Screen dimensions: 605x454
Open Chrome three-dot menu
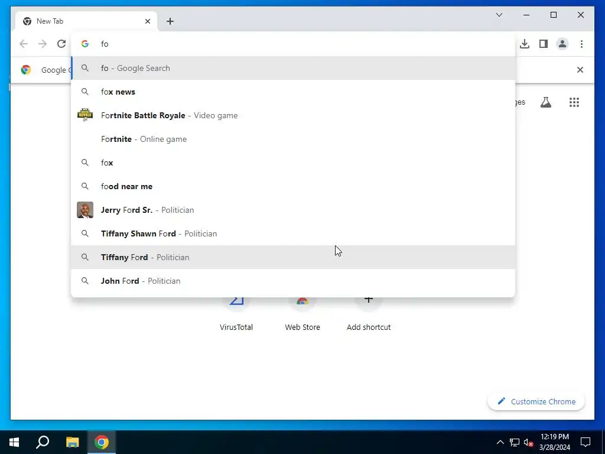tap(581, 44)
